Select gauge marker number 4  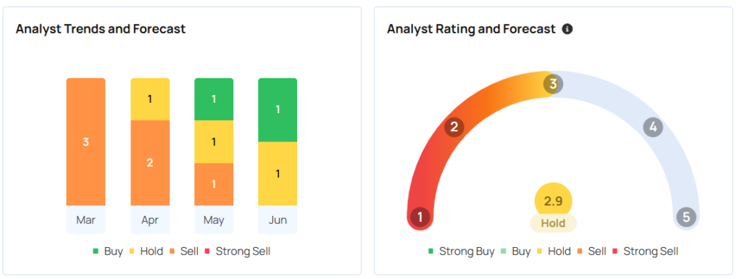point(653,127)
